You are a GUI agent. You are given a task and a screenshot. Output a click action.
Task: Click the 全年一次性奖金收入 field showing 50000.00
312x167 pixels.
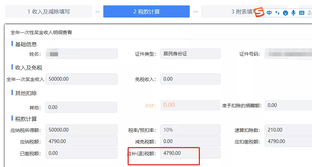pyautogui.click(x=81, y=79)
